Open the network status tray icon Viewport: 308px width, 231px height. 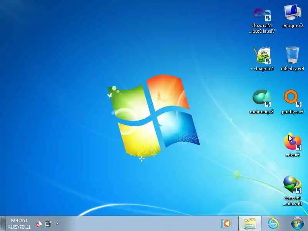coord(48,224)
